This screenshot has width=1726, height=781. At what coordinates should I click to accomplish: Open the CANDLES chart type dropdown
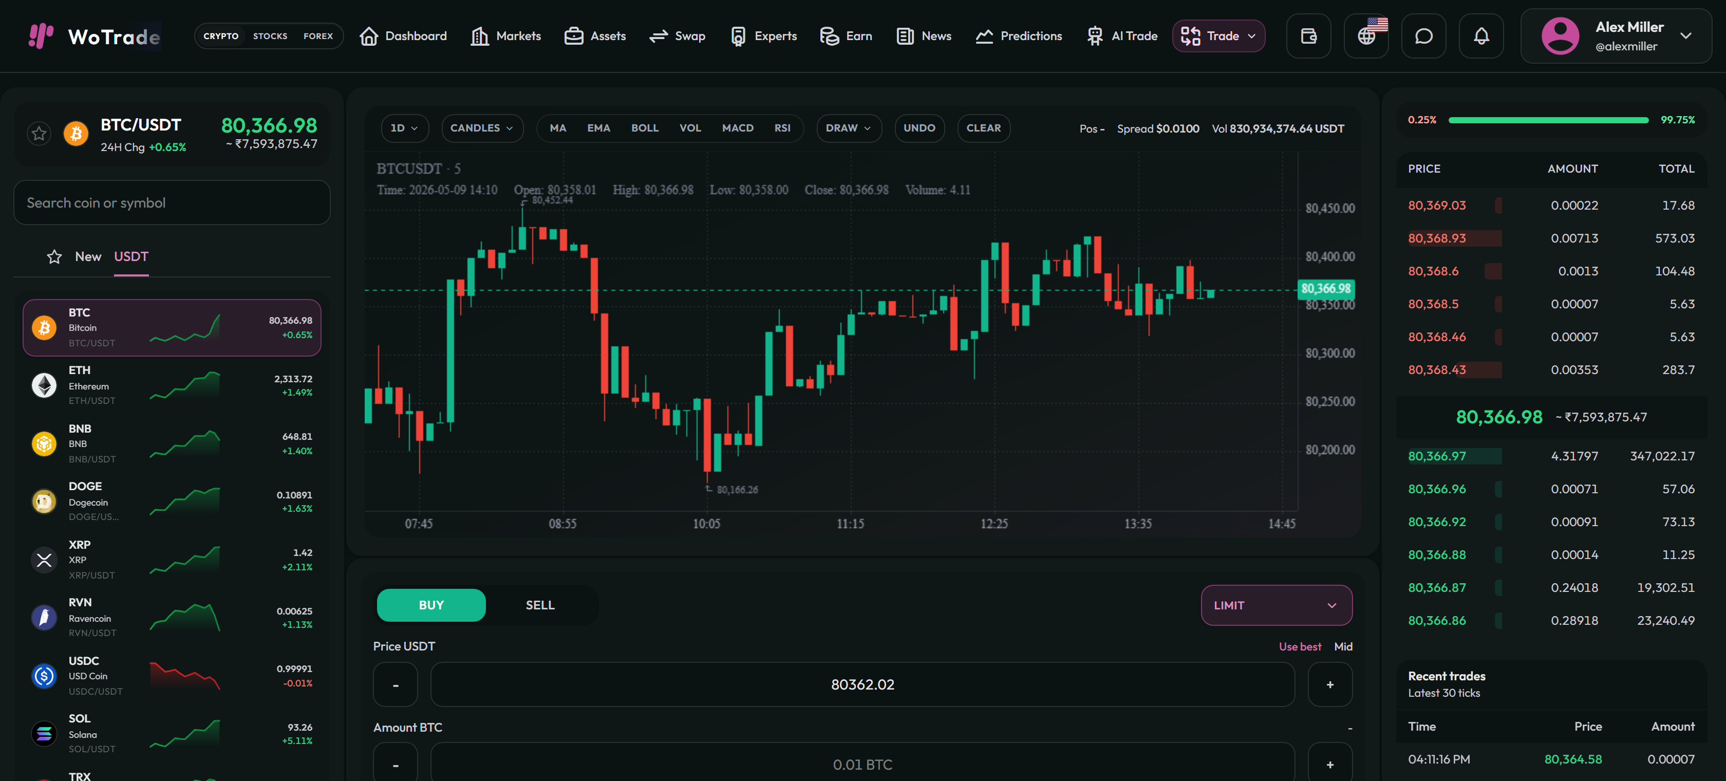coord(482,128)
